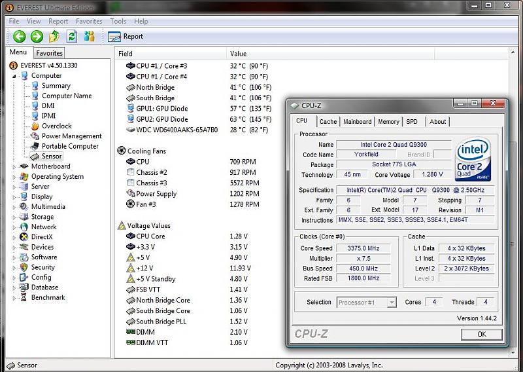The height and width of the screenshot is (372, 523).
Task: Click the green Back arrow toolbar icon
Action: (x=19, y=37)
